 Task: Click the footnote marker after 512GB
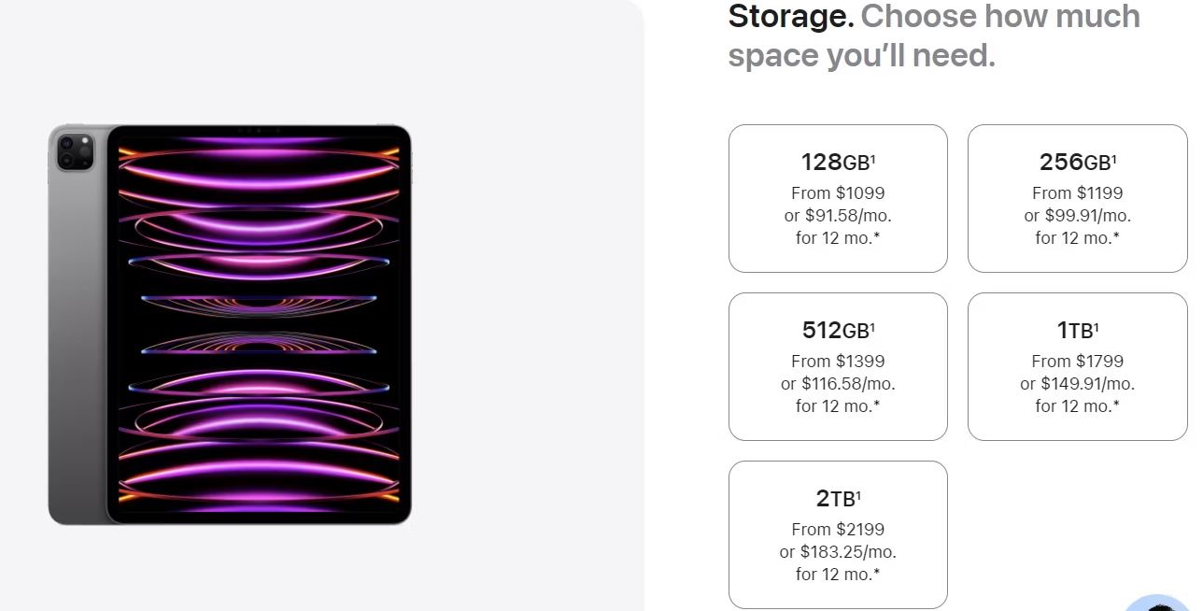click(872, 326)
